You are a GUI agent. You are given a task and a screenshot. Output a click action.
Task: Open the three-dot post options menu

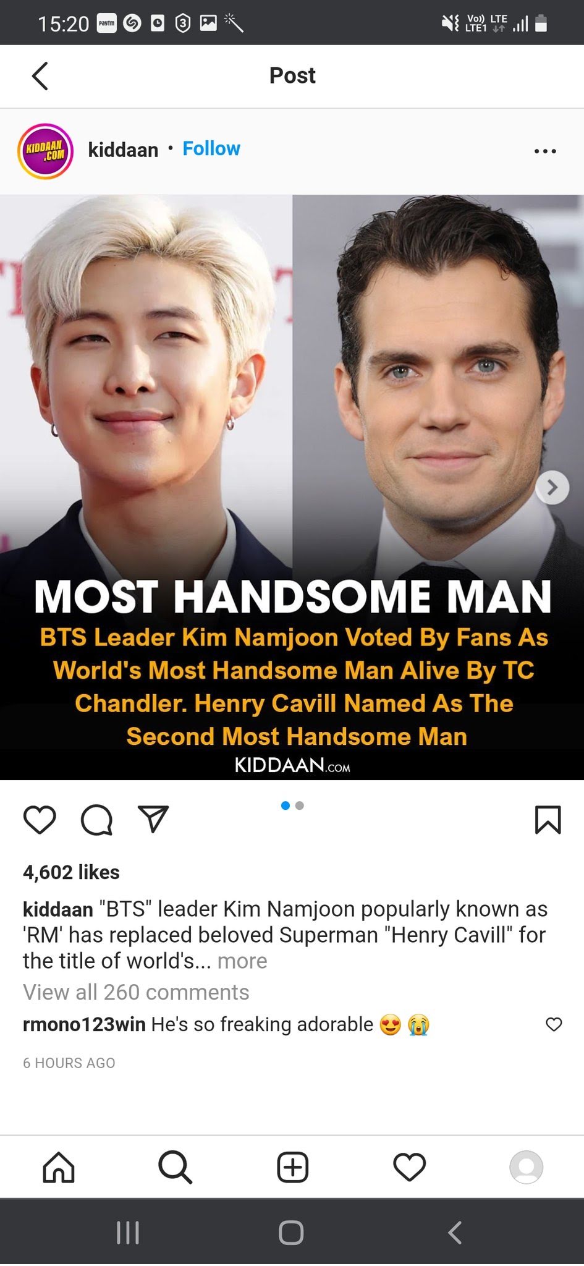545,151
